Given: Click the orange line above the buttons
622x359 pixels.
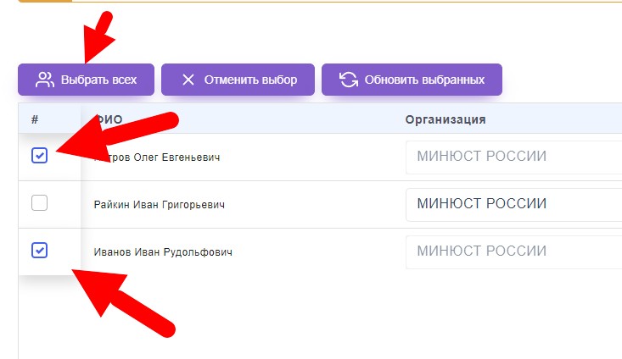Looking at the screenshot, I should (339, 2).
